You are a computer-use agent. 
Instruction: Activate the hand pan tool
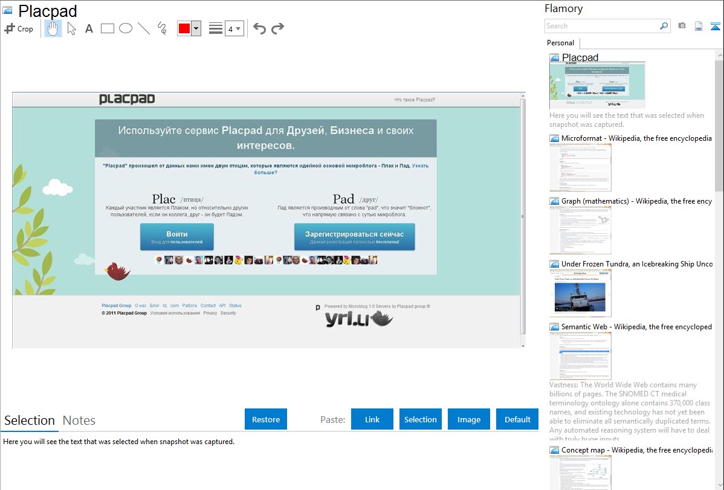point(53,28)
